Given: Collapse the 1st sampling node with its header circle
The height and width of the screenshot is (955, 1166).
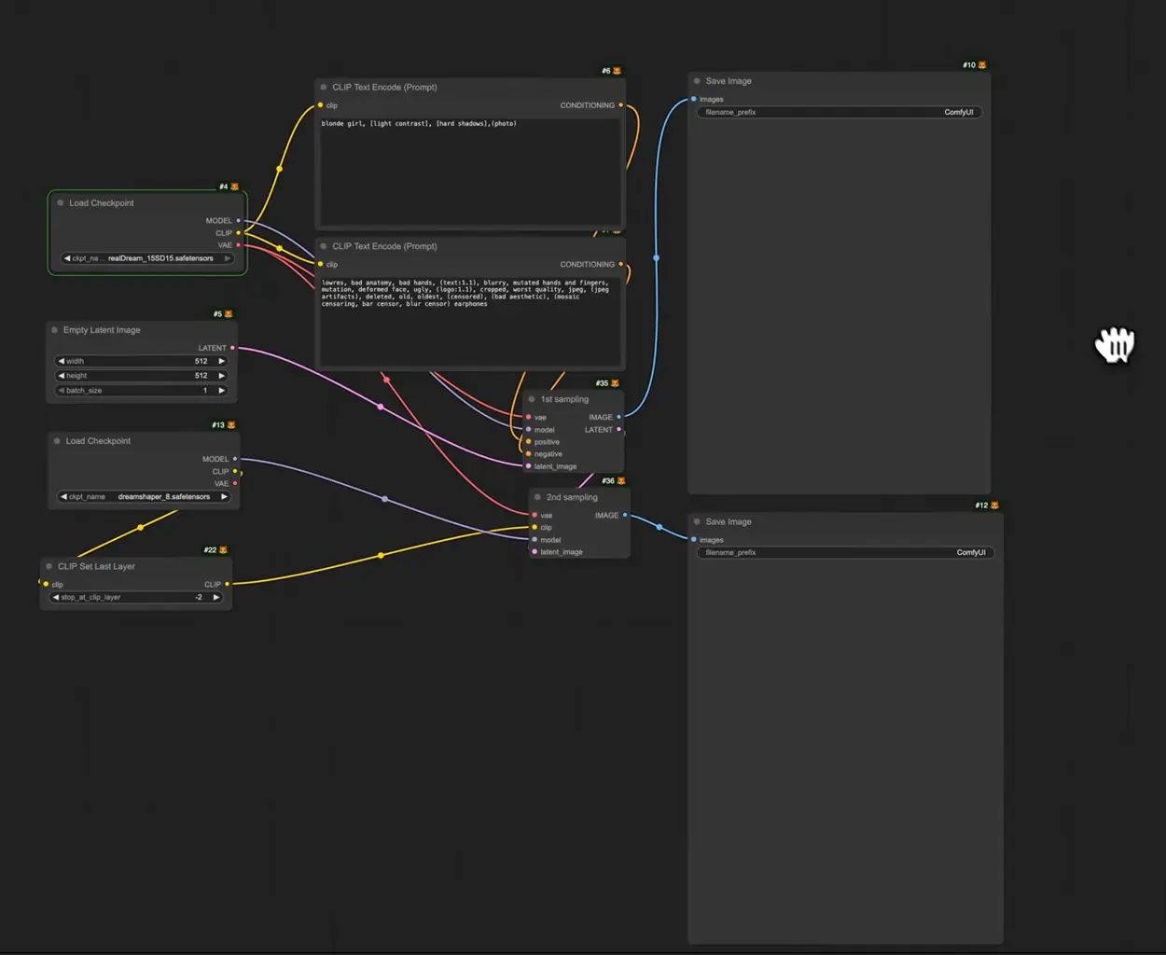Looking at the screenshot, I should pyautogui.click(x=531, y=398).
